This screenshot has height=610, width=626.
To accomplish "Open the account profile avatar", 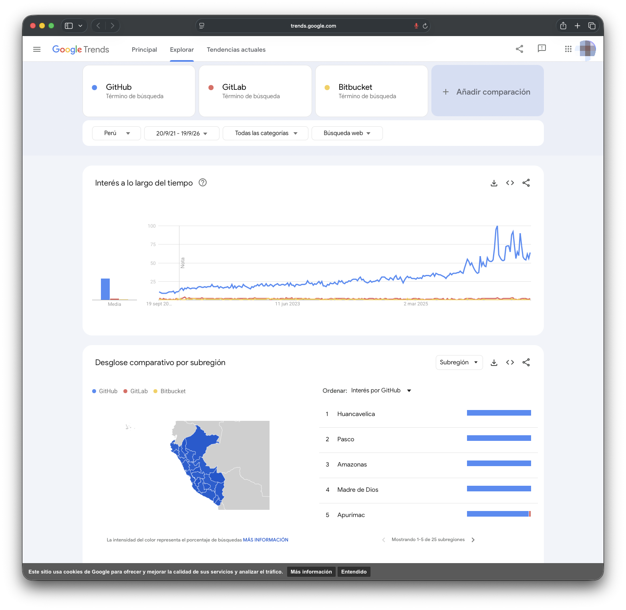I will click(x=588, y=49).
